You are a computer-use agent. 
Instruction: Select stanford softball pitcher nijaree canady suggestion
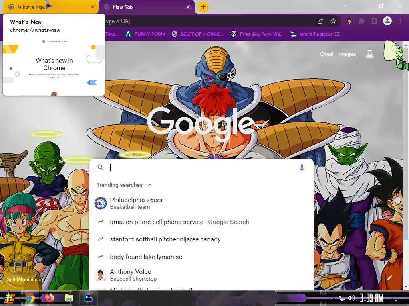click(x=201, y=239)
